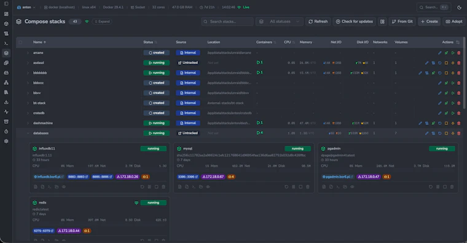467x243 pixels.
Task: Stop the asdasd stack via square icon
Action: pos(446,63)
